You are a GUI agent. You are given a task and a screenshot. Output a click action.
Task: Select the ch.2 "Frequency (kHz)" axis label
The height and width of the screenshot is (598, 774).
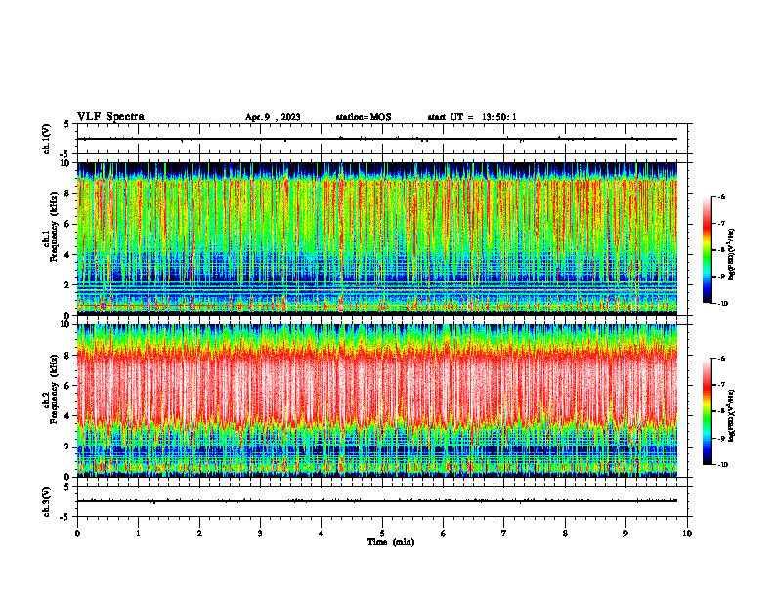[53, 389]
